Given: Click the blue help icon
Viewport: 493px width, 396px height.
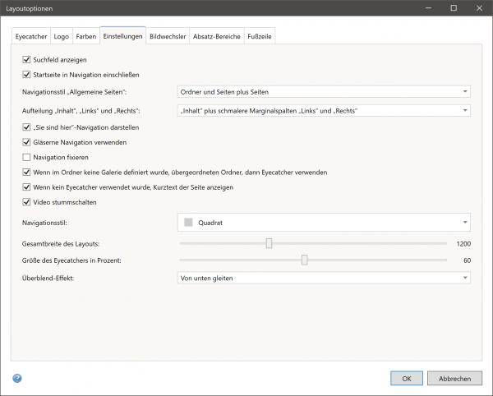Looking at the screenshot, I should [17, 378].
